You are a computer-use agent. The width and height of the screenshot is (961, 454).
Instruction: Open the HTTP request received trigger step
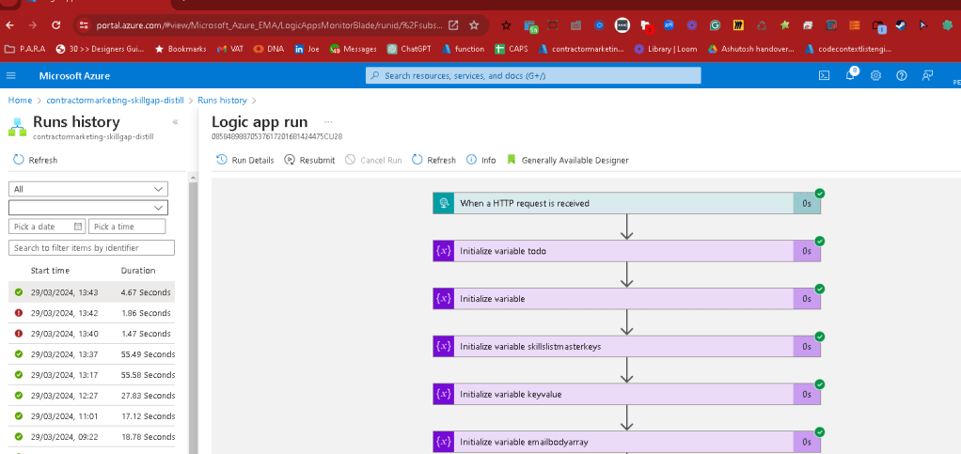point(626,203)
